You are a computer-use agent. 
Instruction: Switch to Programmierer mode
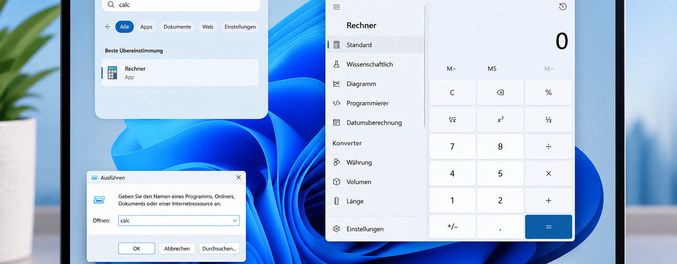[375, 103]
